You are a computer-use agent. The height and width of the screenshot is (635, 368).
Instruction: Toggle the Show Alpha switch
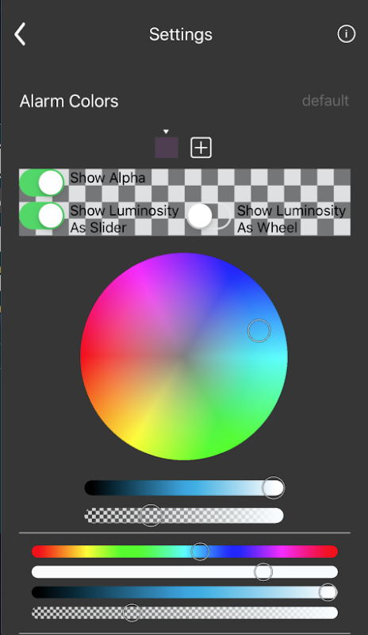(42, 183)
